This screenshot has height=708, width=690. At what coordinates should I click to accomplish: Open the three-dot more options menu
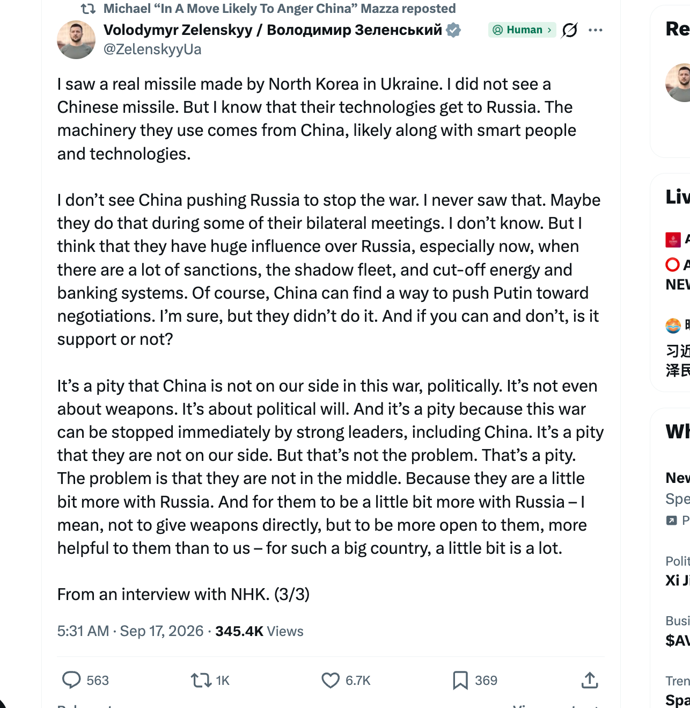[595, 30]
